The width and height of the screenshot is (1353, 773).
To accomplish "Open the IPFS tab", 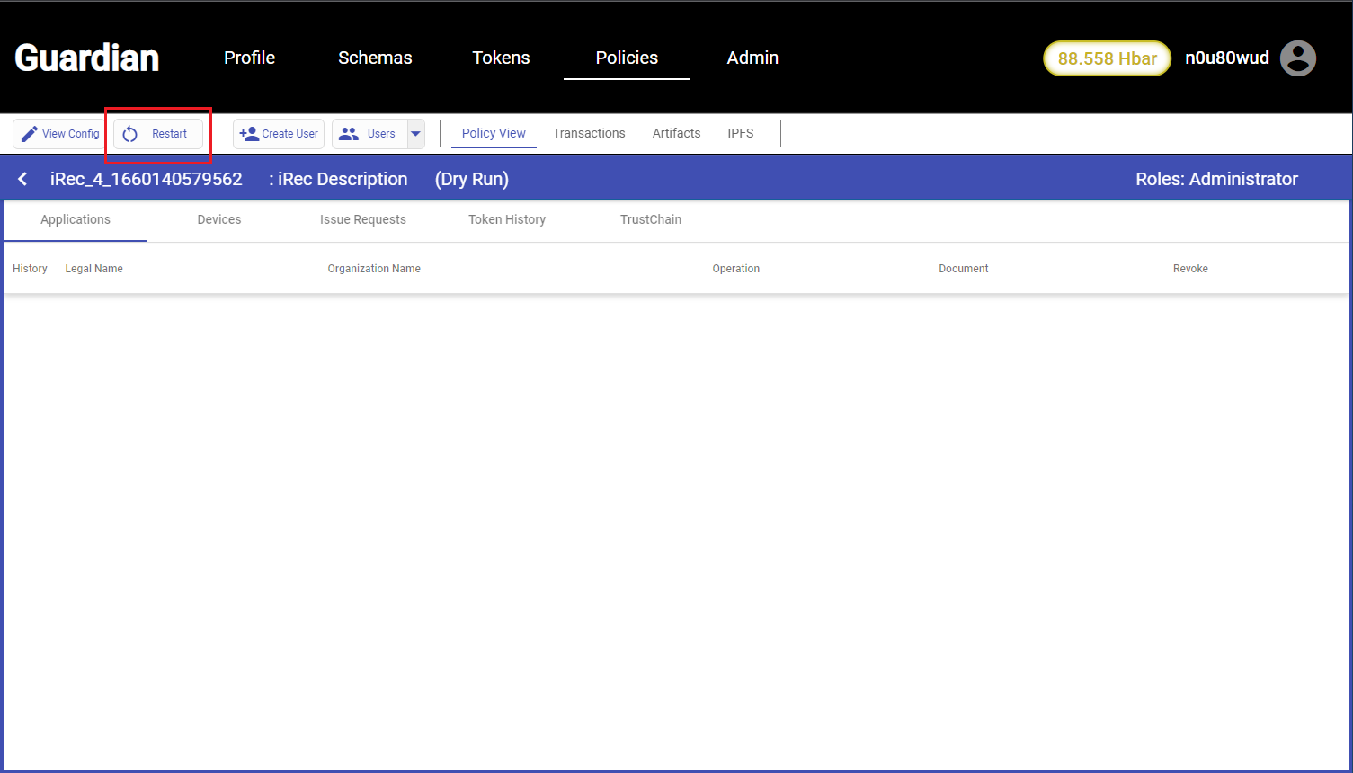I will [x=741, y=133].
